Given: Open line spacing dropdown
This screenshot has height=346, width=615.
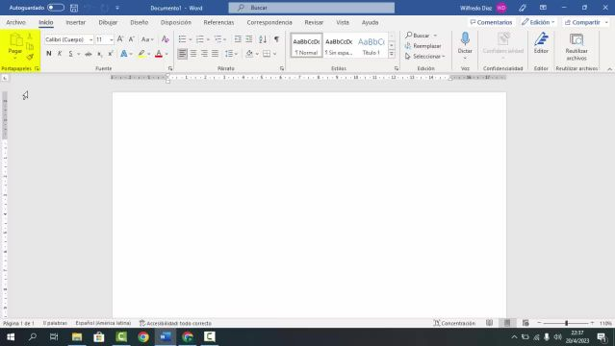Looking at the screenshot, I should (x=236, y=54).
